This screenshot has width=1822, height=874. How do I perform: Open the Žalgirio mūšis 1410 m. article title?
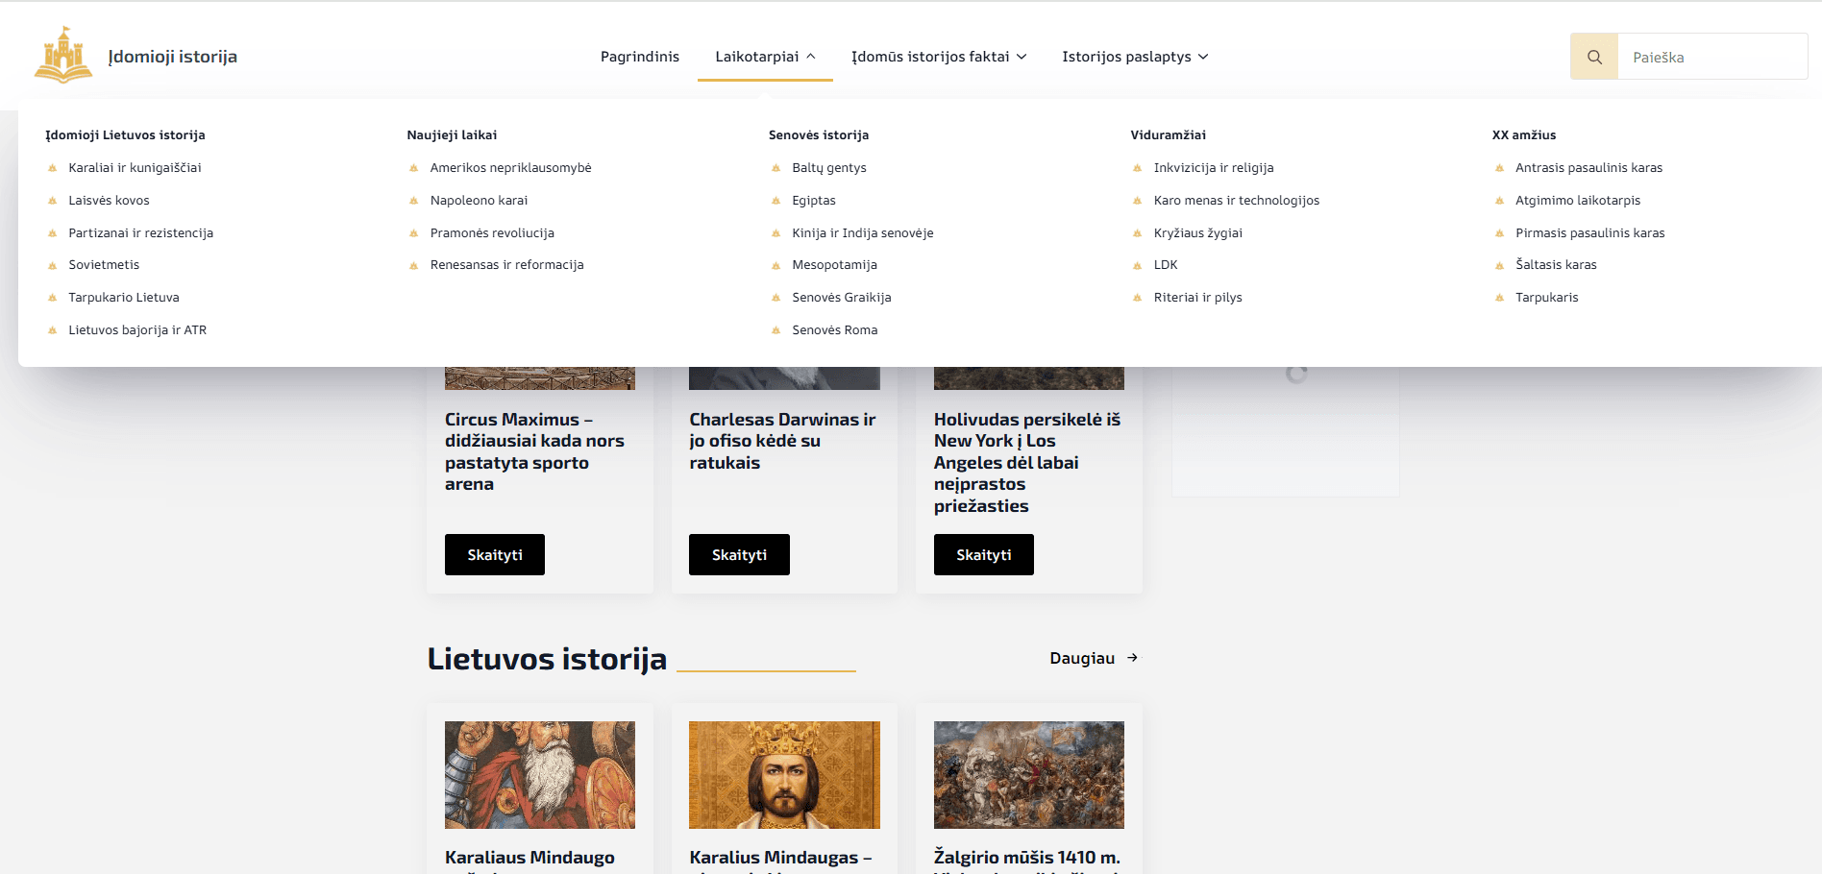[1026, 857]
